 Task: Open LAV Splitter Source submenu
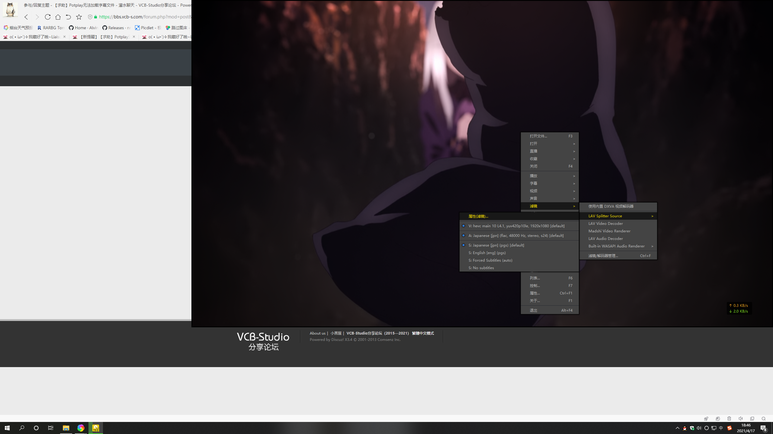coord(618,216)
